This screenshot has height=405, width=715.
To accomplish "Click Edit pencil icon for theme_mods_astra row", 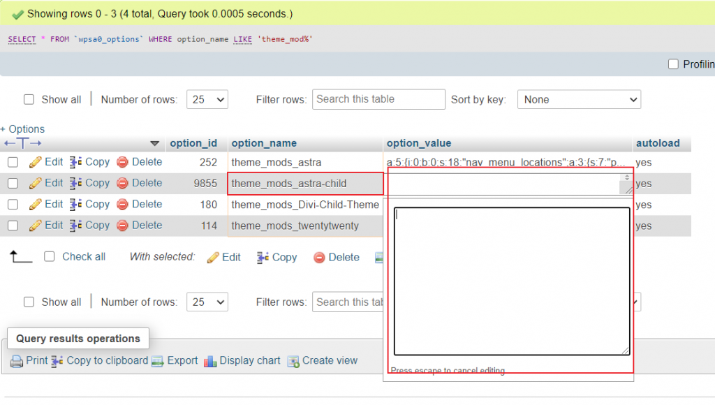I will pyautogui.click(x=35, y=163).
